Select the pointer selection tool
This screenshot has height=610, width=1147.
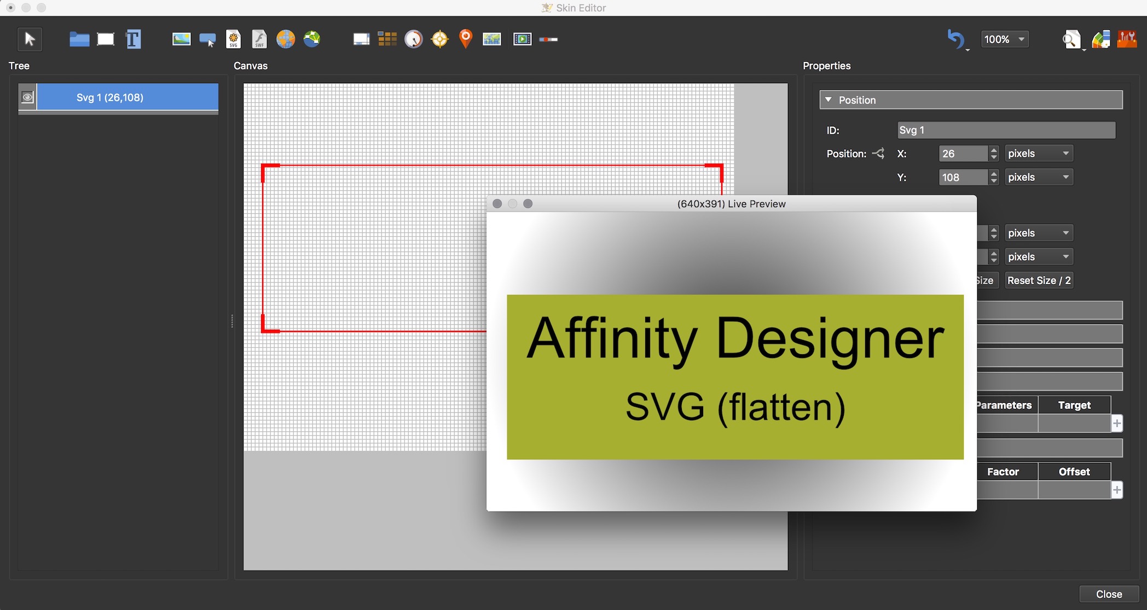(30, 39)
